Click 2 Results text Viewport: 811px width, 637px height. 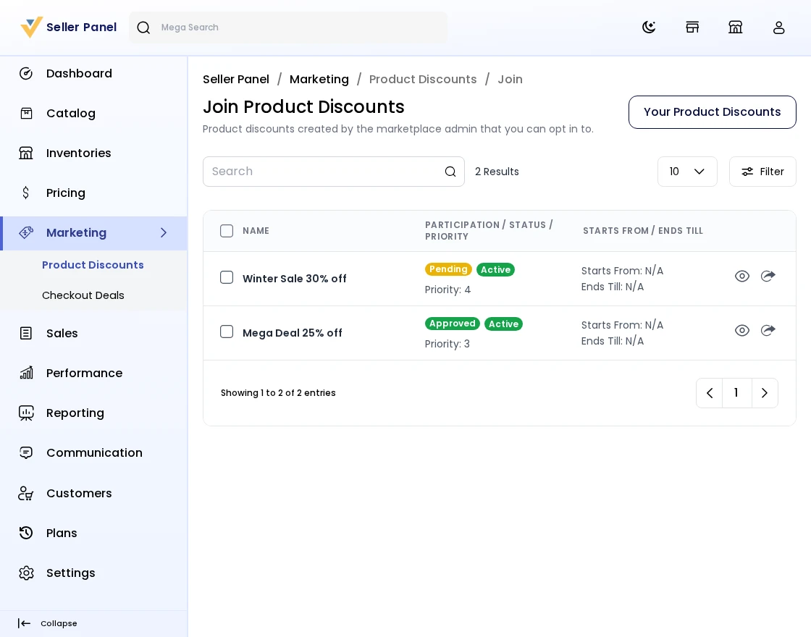click(497, 172)
